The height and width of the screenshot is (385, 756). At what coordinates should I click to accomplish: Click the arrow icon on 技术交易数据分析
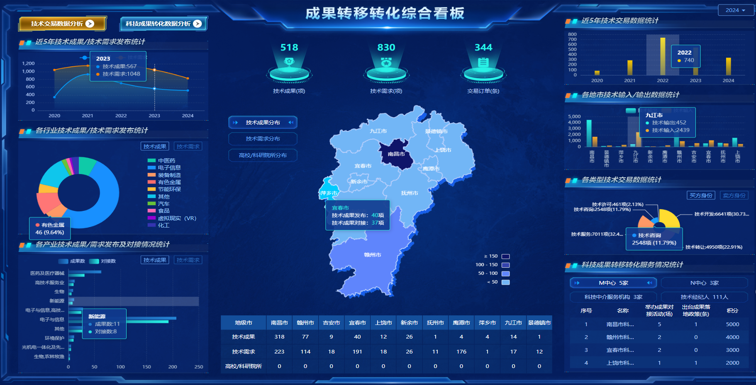tap(90, 24)
